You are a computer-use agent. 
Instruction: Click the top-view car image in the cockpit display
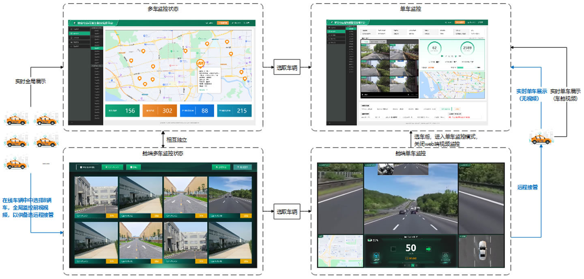pos(482,251)
